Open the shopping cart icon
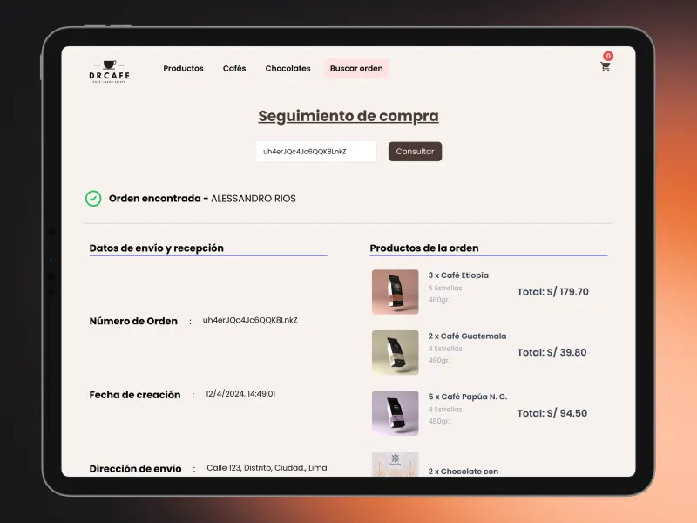The height and width of the screenshot is (523, 697). [605, 67]
